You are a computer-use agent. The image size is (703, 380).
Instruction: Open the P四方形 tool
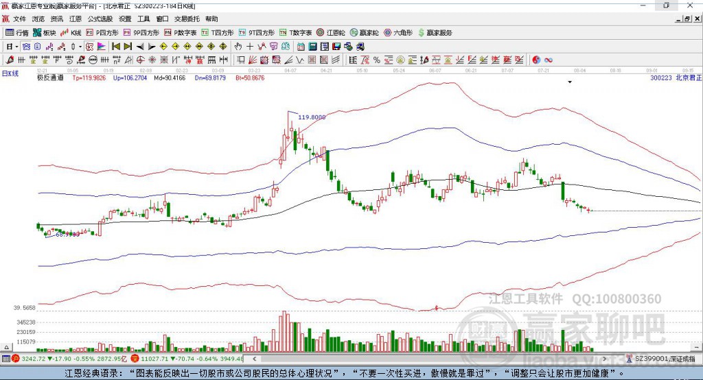click(x=102, y=33)
